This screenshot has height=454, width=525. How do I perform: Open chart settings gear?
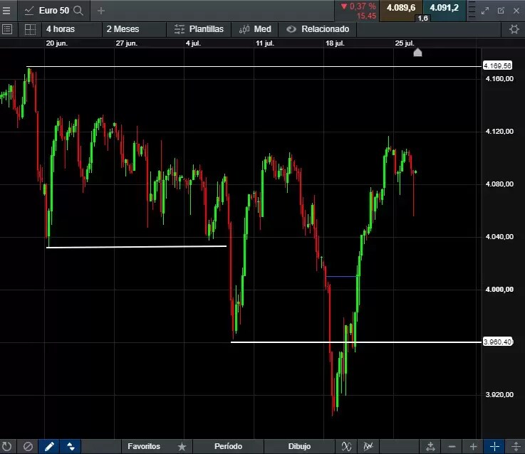coord(514,29)
